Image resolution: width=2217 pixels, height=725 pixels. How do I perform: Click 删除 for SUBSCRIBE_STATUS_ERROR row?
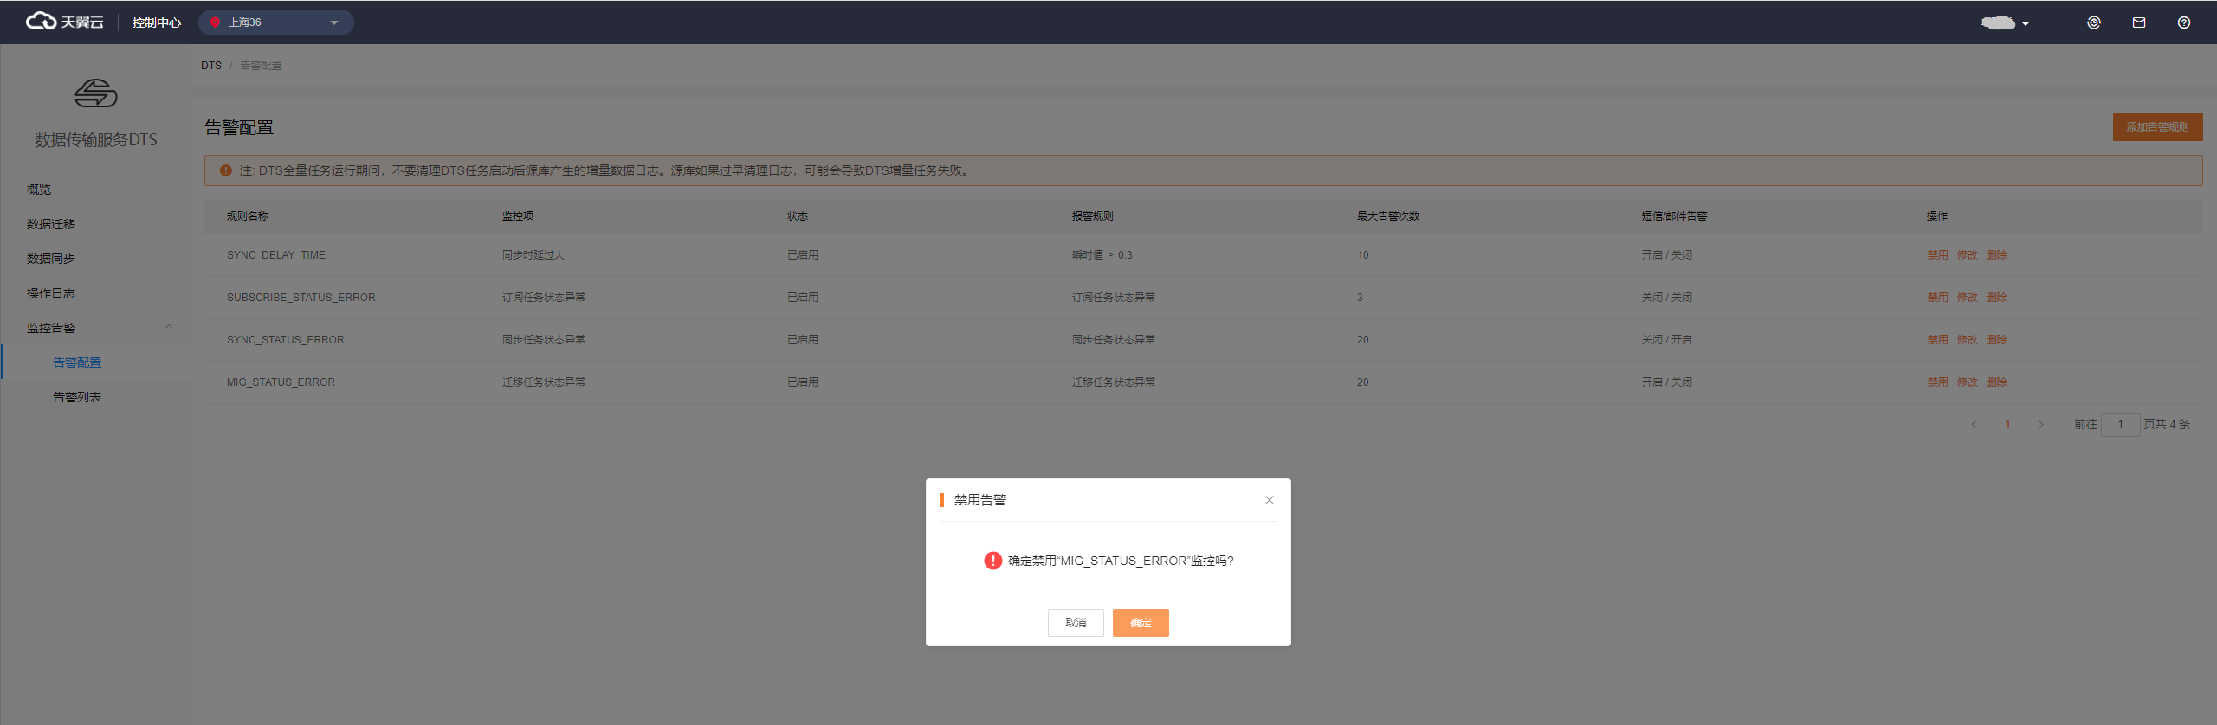click(1996, 298)
